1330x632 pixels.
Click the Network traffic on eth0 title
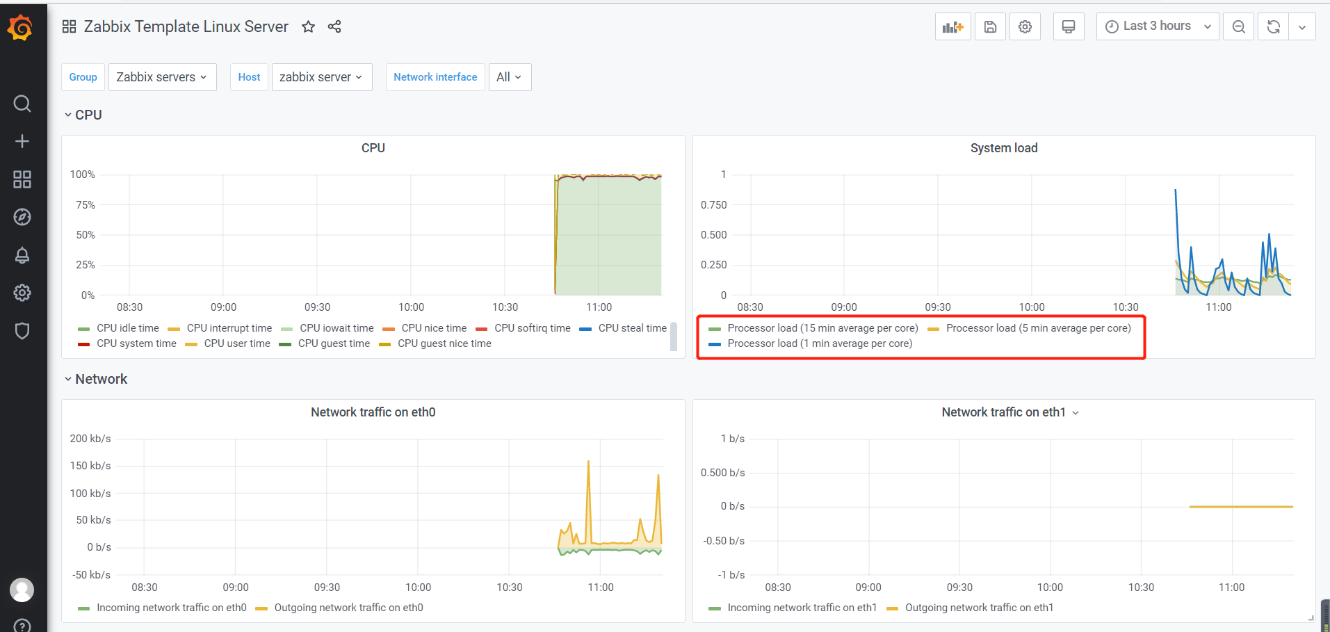373,412
